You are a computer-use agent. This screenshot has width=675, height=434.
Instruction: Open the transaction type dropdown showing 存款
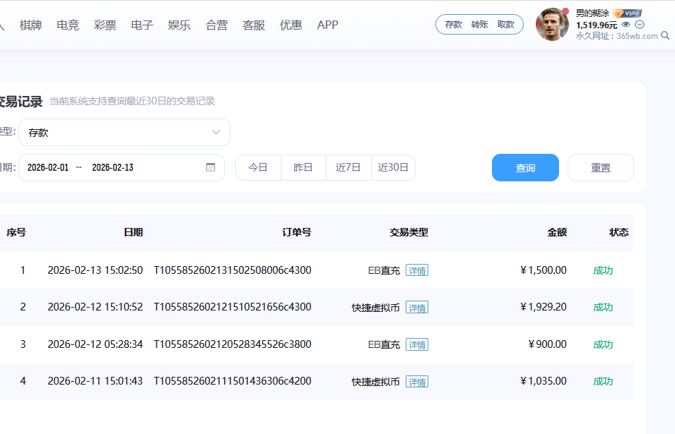(124, 132)
